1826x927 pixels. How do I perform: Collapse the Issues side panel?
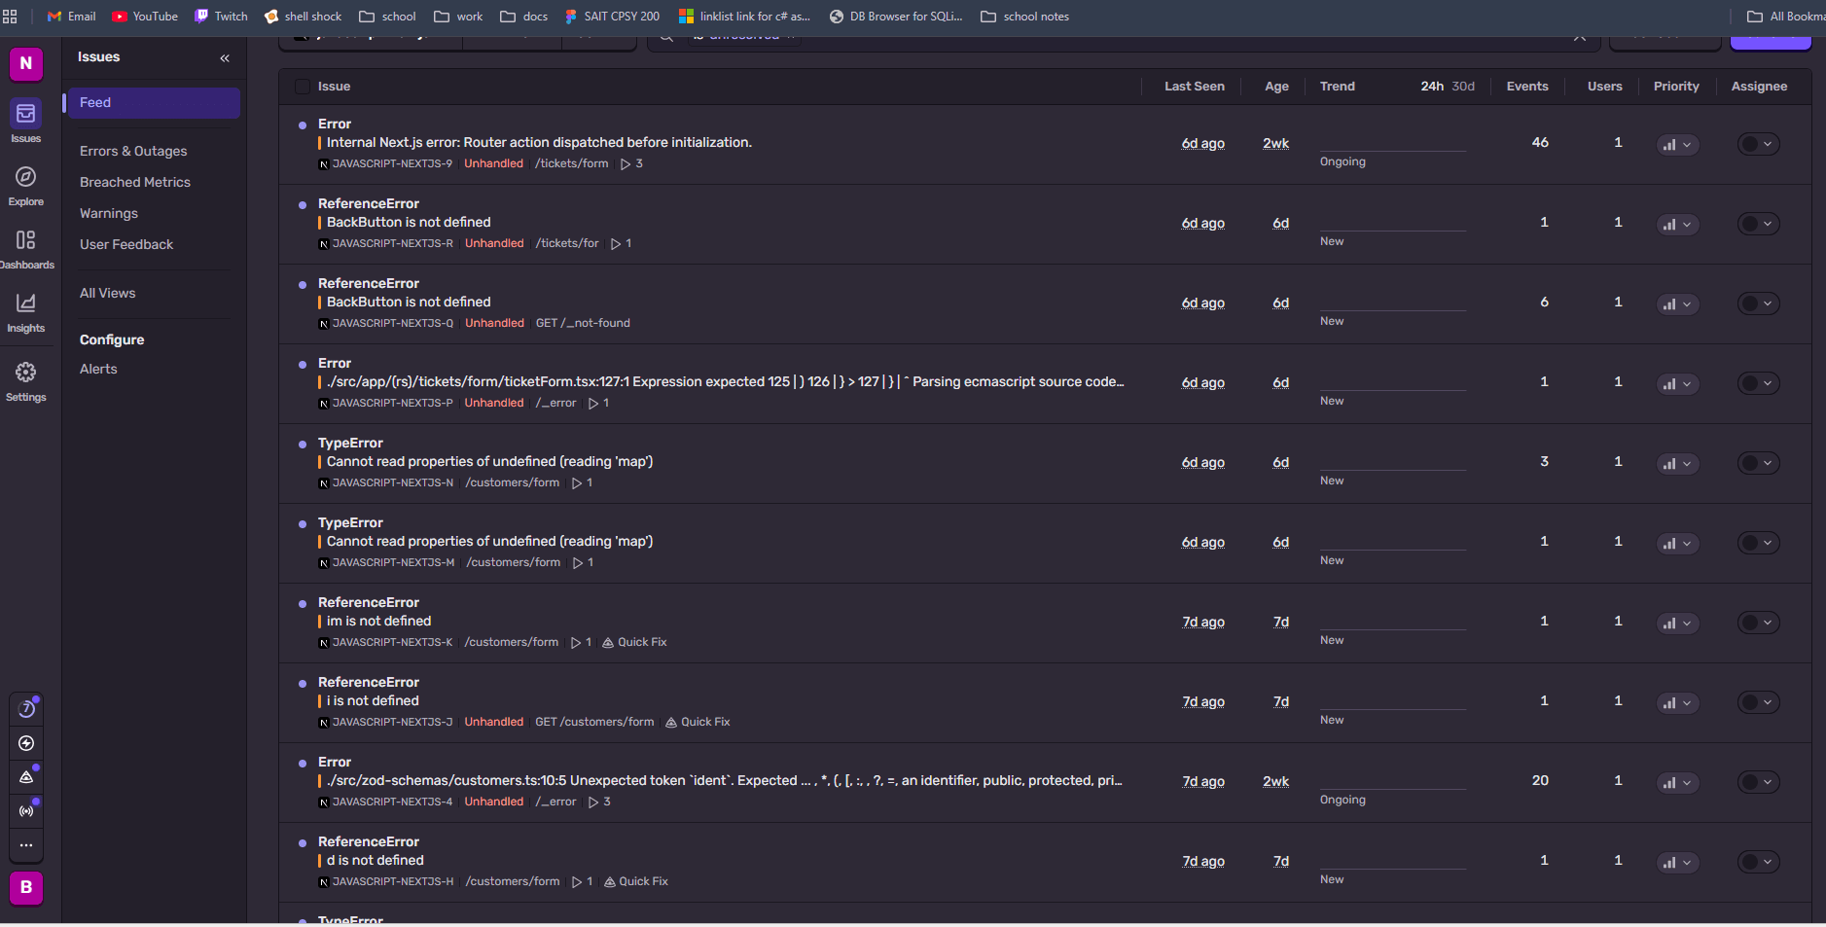(x=225, y=58)
